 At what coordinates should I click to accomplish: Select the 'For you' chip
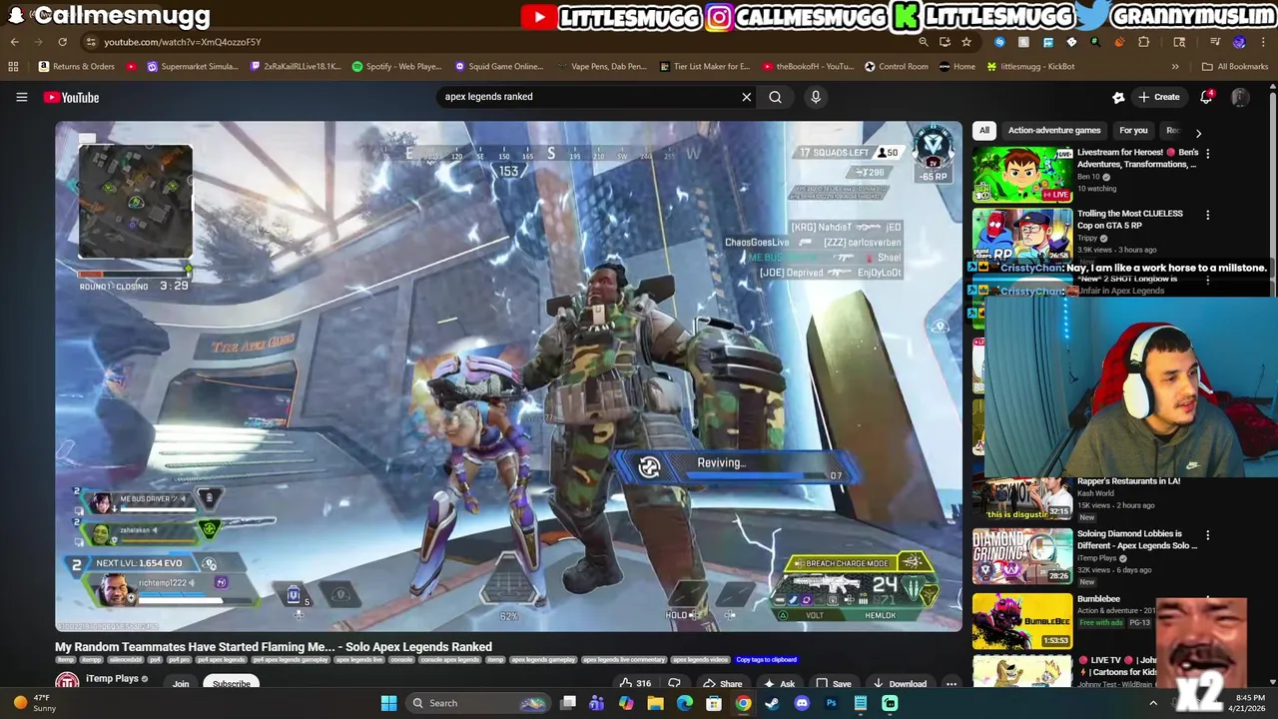pyautogui.click(x=1133, y=131)
